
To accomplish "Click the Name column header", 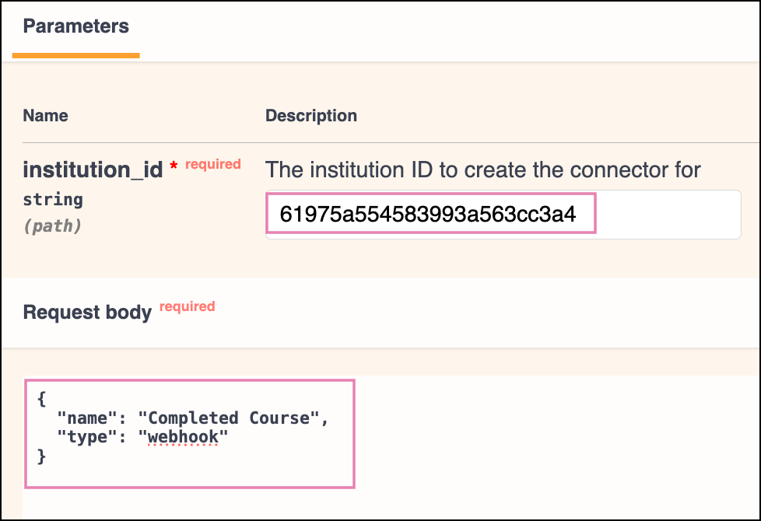I will point(45,116).
